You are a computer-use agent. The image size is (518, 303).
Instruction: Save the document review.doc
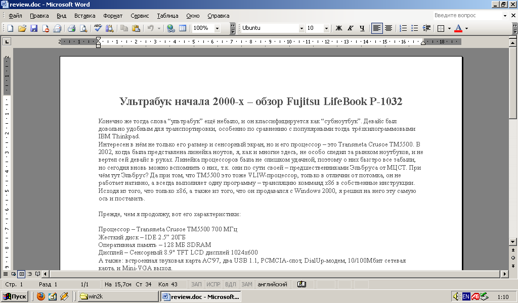coord(33,28)
